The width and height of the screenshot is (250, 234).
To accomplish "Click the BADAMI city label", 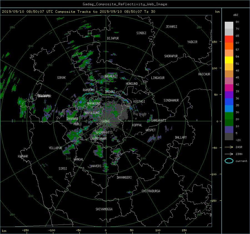I will (x=110, y=92).
